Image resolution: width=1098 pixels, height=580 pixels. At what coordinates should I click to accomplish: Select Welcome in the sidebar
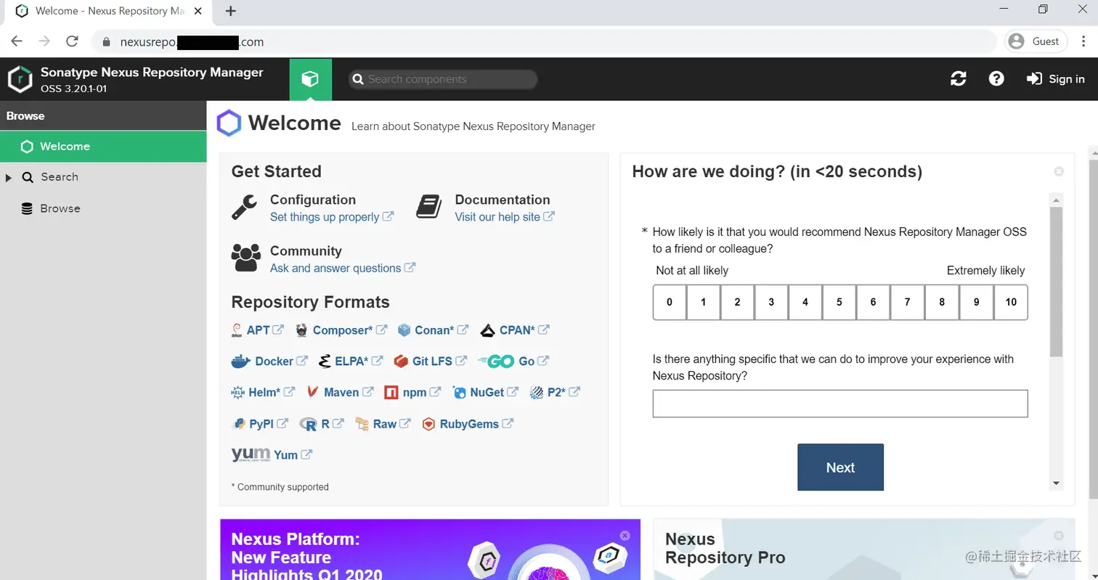(x=103, y=147)
